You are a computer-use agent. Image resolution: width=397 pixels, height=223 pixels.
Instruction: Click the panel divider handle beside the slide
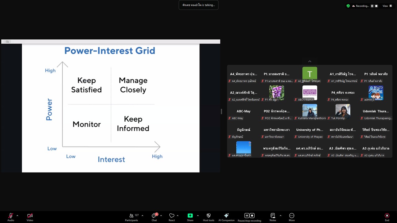click(221, 111)
